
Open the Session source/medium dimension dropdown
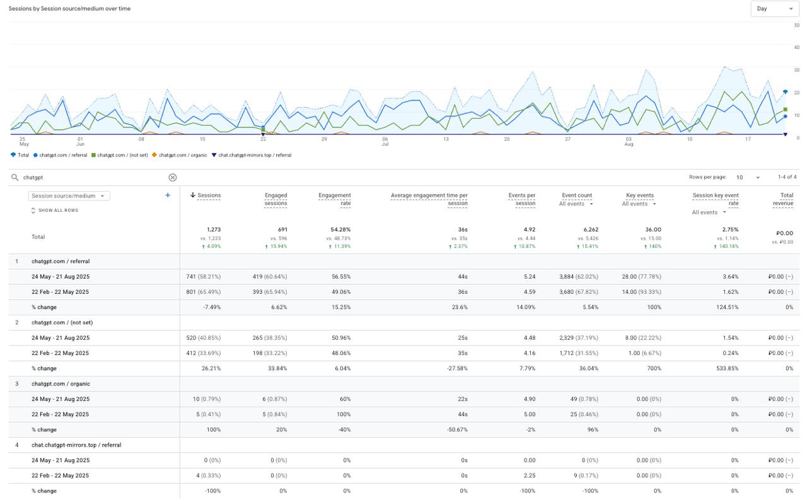click(x=69, y=196)
